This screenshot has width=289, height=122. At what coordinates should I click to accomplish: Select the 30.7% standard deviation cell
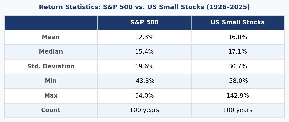238,66
